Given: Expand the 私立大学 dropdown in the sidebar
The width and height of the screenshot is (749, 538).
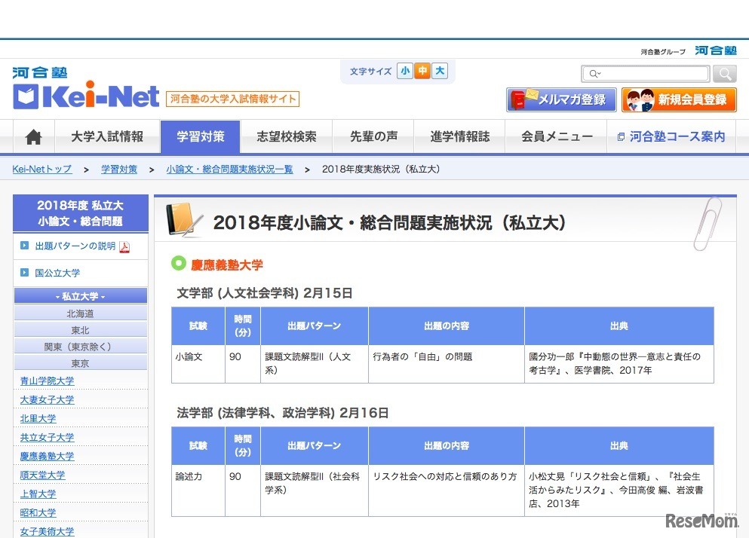Looking at the screenshot, I should point(79,296).
